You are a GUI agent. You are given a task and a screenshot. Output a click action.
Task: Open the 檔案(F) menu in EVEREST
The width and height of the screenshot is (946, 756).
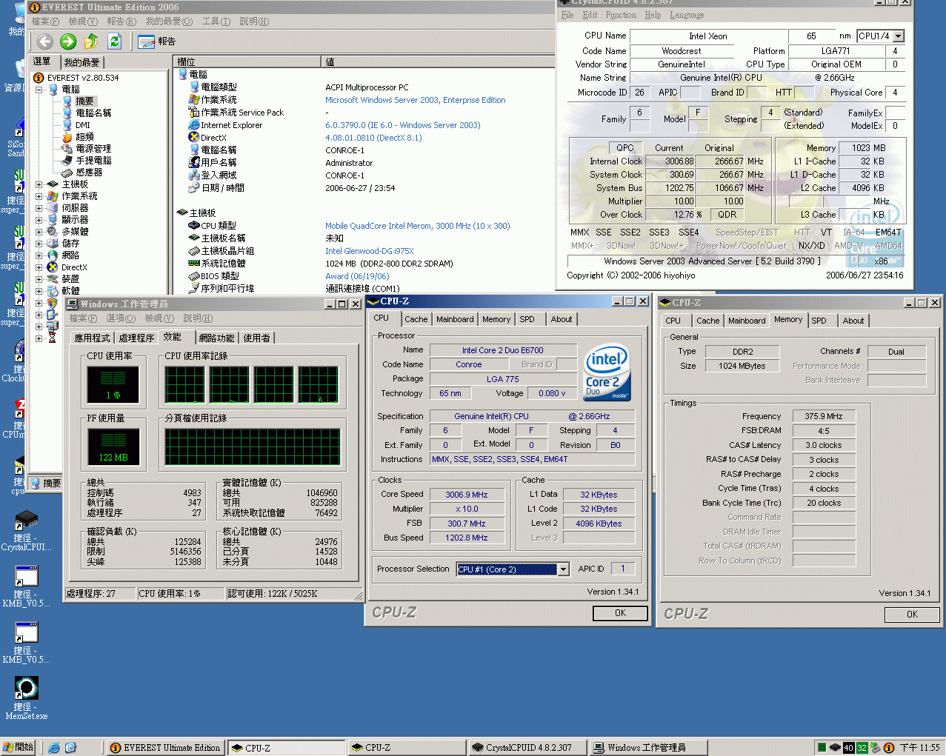[45, 21]
